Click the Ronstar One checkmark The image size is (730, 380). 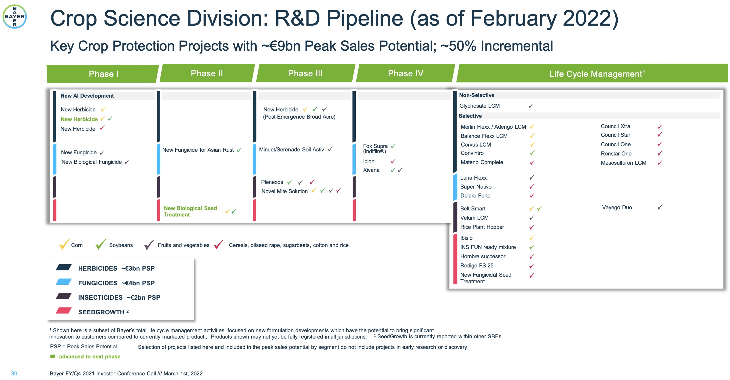click(660, 153)
